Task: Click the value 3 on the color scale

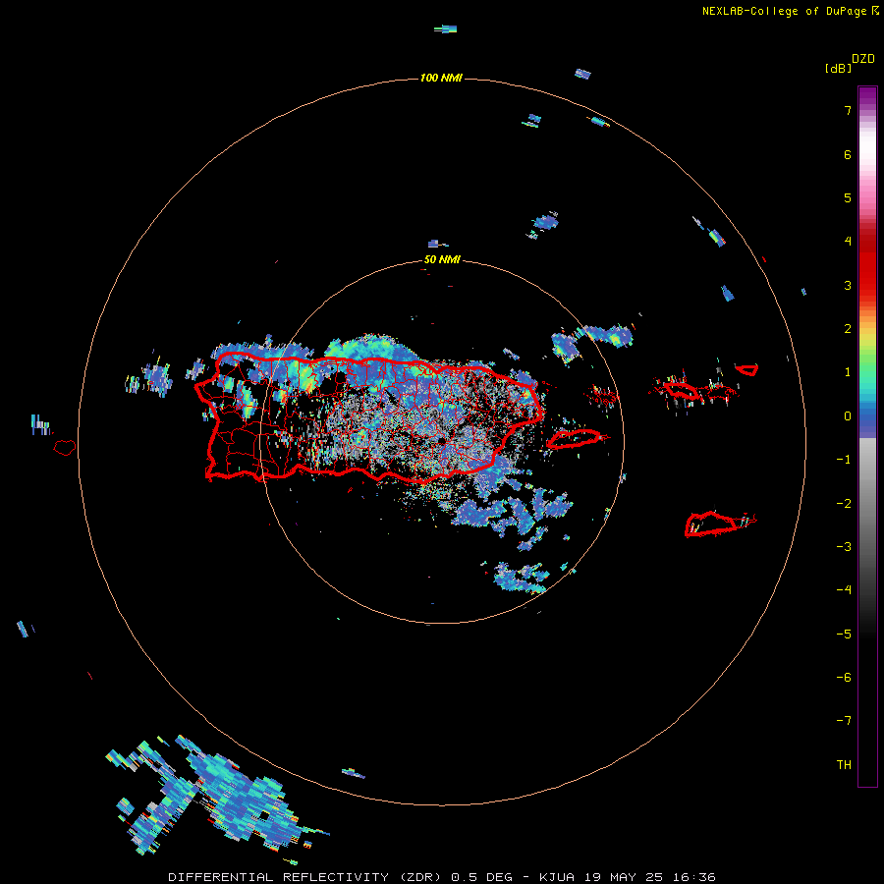Action: [x=848, y=285]
